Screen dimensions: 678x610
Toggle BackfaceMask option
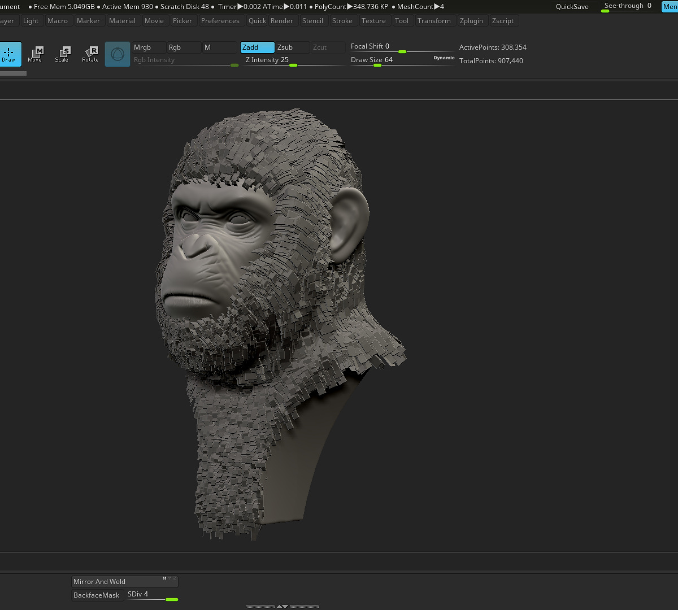coord(97,595)
